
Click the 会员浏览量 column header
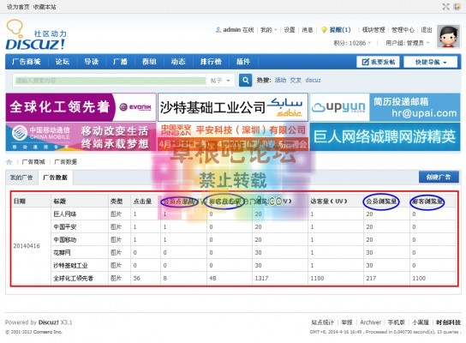(381, 202)
